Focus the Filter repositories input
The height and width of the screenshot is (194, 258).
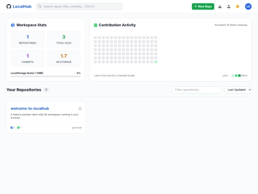click(x=197, y=90)
